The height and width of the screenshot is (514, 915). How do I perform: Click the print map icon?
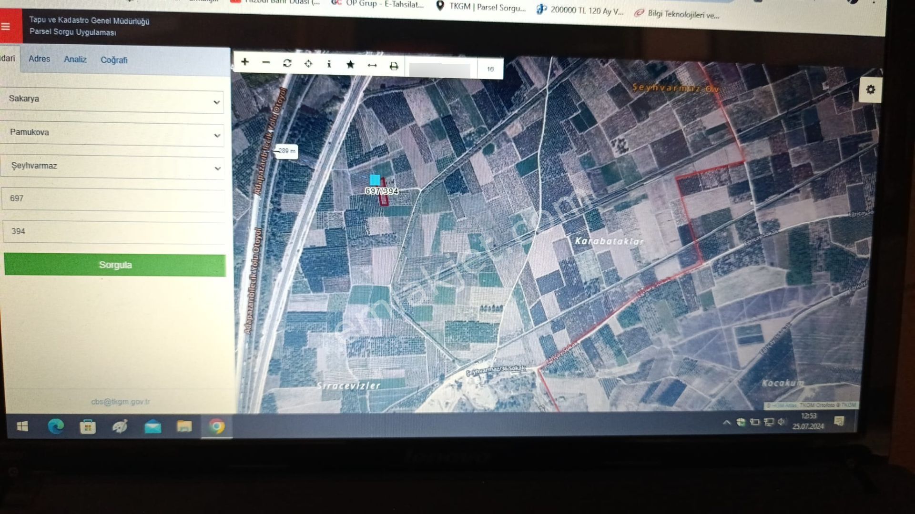click(394, 67)
